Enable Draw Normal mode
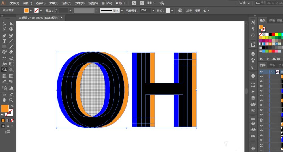The width and height of the screenshot is (283, 152). tap(3, 126)
